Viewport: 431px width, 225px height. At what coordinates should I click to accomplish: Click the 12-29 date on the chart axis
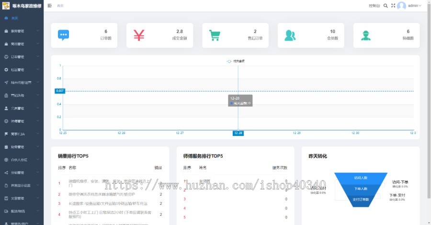click(x=296, y=133)
